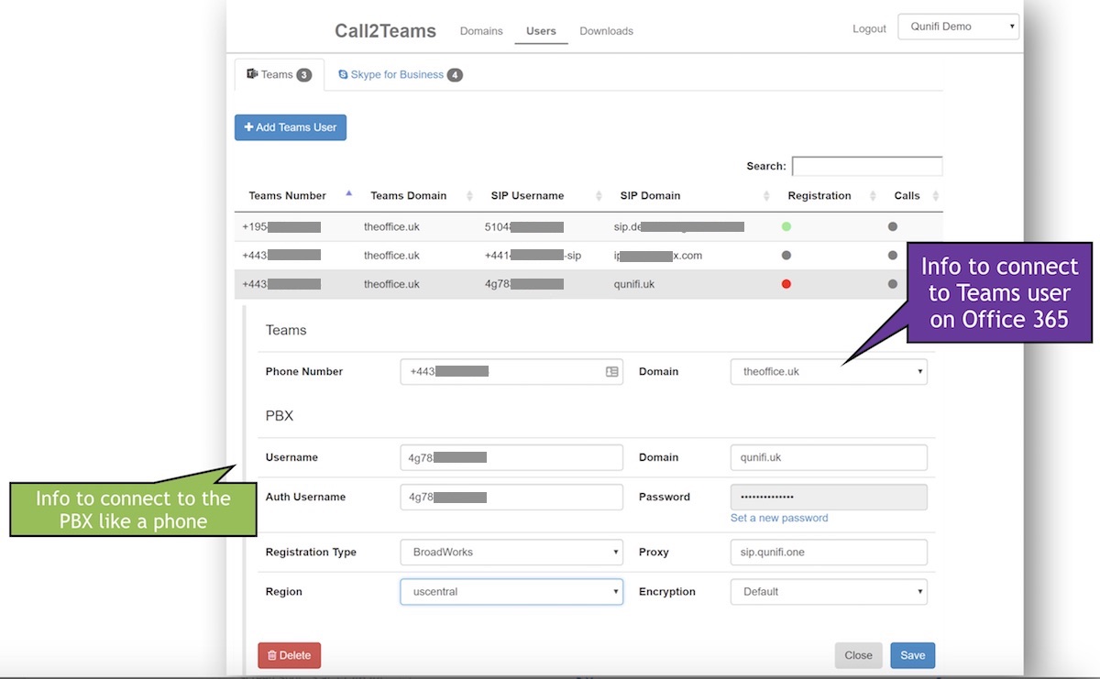This screenshot has width=1100, height=679.
Task: Click the Skype for Business count badge 4
Action: (455, 75)
